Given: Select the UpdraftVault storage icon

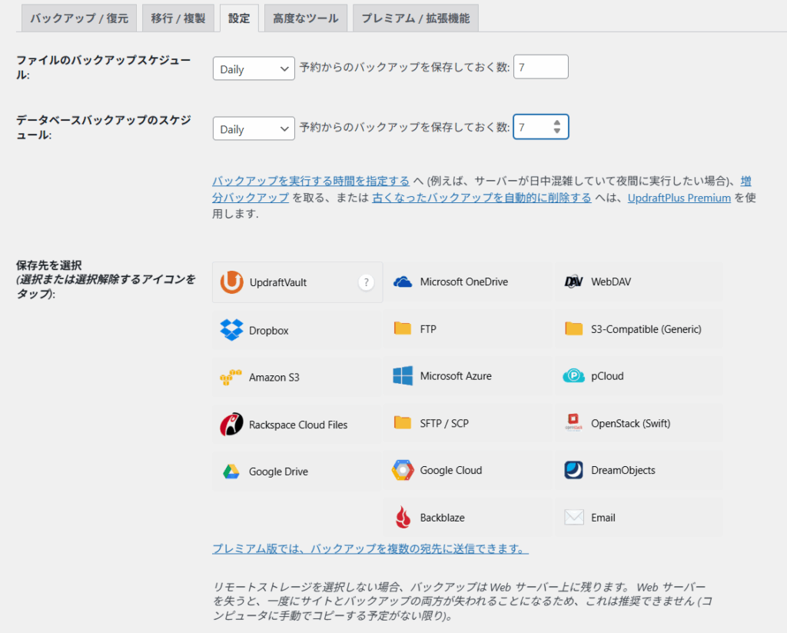Looking at the screenshot, I should point(231,282).
